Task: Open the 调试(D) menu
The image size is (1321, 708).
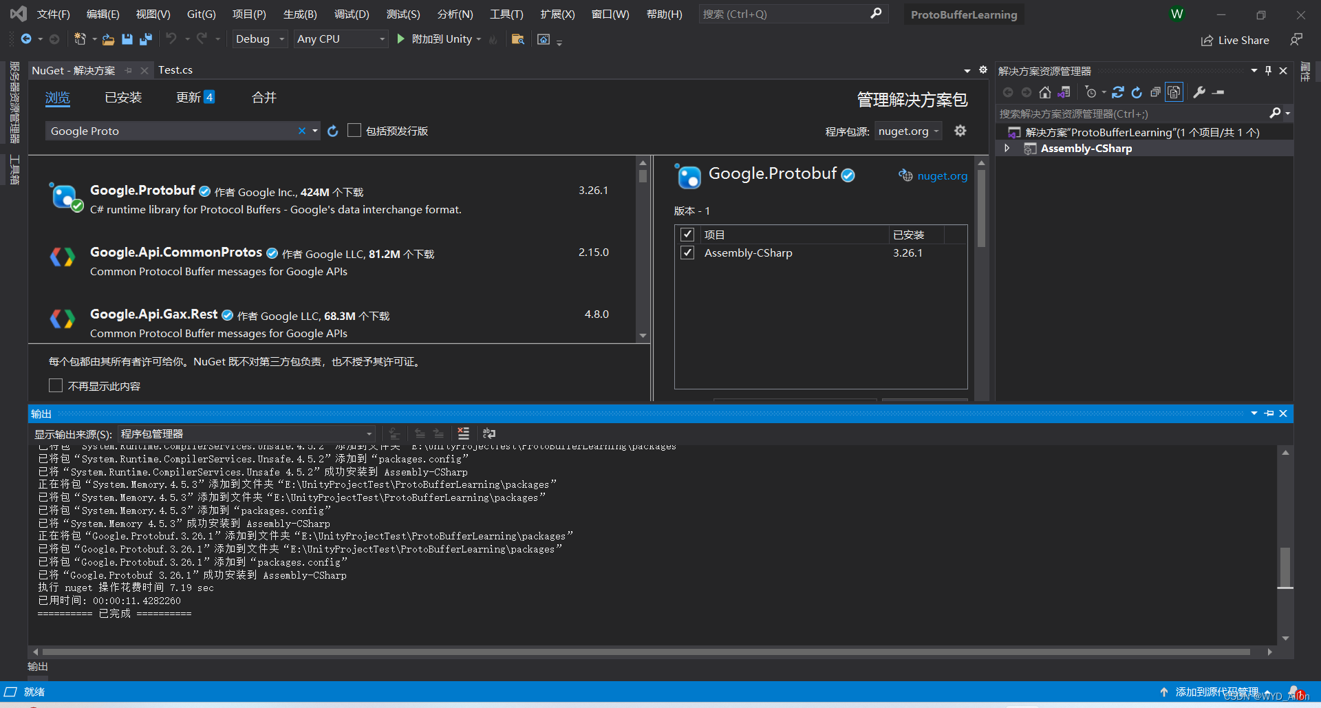Action: coord(352,14)
